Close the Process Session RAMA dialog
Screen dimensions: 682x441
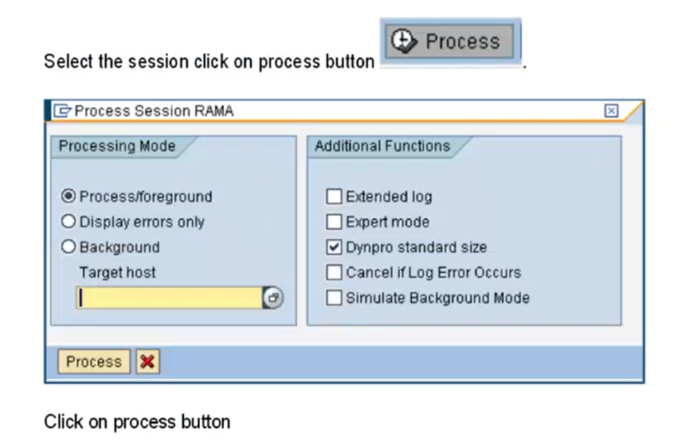(611, 111)
